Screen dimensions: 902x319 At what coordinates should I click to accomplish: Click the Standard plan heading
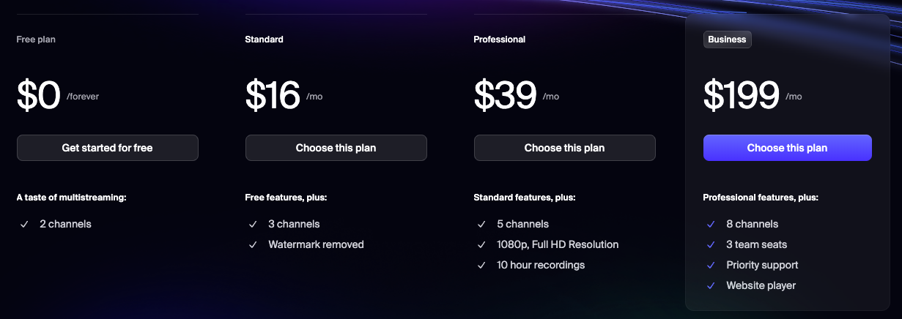pos(264,40)
